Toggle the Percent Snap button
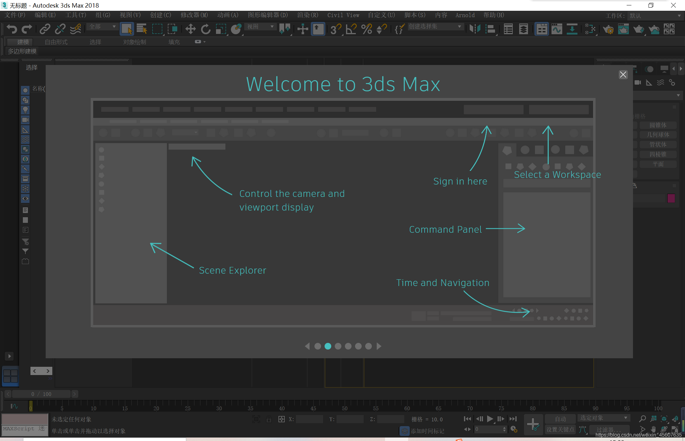 coord(367,29)
